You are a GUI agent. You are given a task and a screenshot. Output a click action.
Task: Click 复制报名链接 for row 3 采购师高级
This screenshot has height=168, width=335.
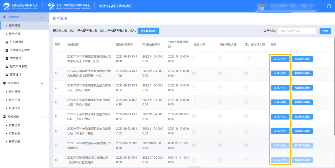(x=302, y=88)
